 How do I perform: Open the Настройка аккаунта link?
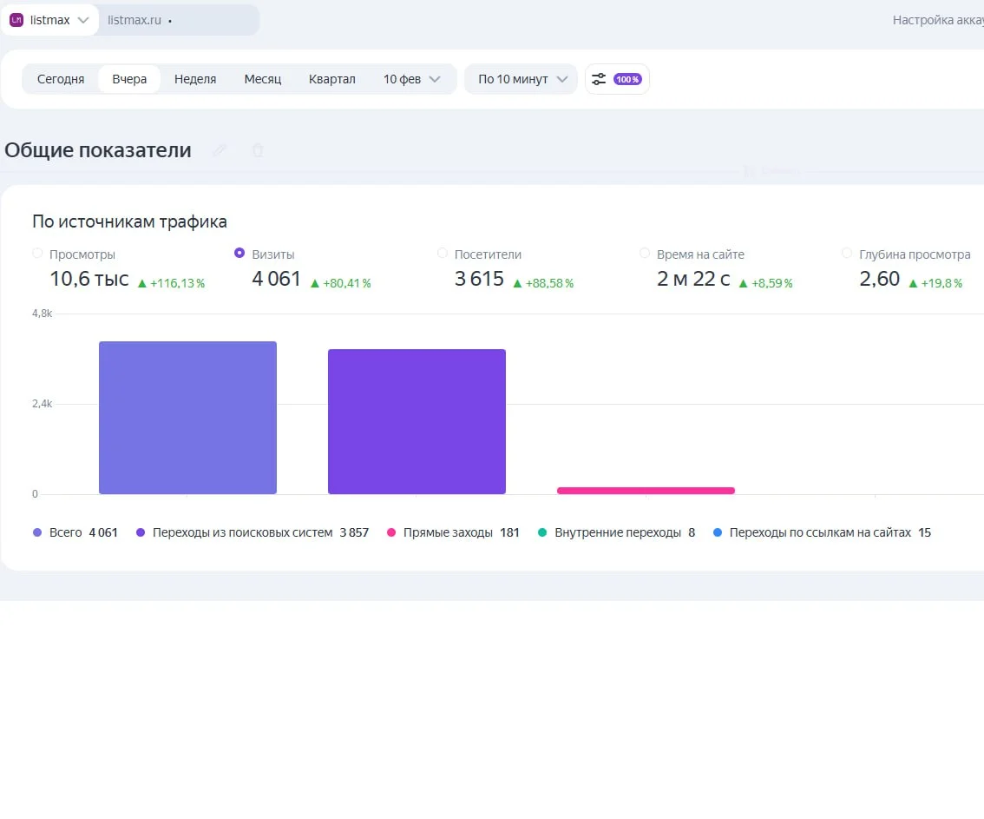pos(937,20)
